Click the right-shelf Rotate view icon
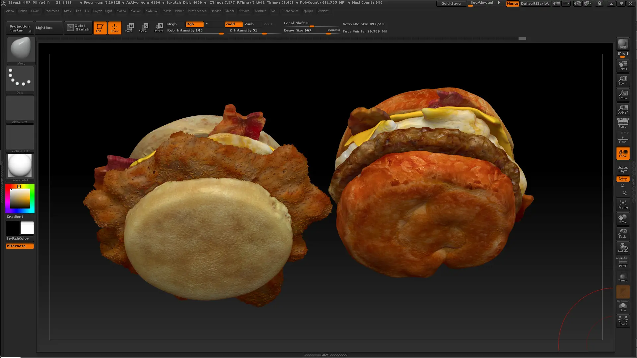637x358 pixels. [623, 248]
